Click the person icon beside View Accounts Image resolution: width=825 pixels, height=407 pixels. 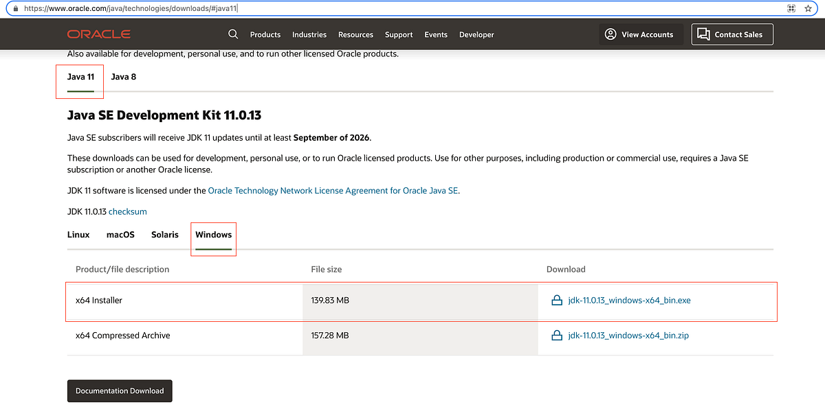(610, 34)
